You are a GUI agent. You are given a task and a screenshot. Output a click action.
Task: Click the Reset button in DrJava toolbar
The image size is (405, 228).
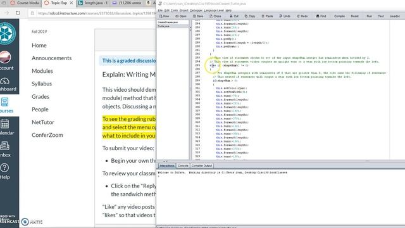tap(354, 16)
